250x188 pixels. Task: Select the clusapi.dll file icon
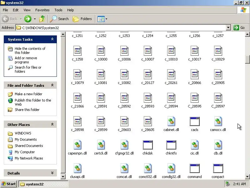(x=77, y=168)
